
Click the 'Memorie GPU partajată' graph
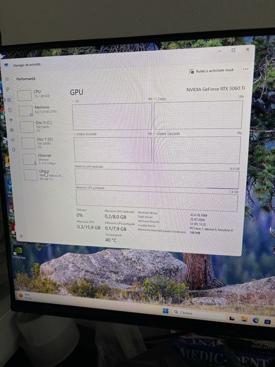click(157, 201)
